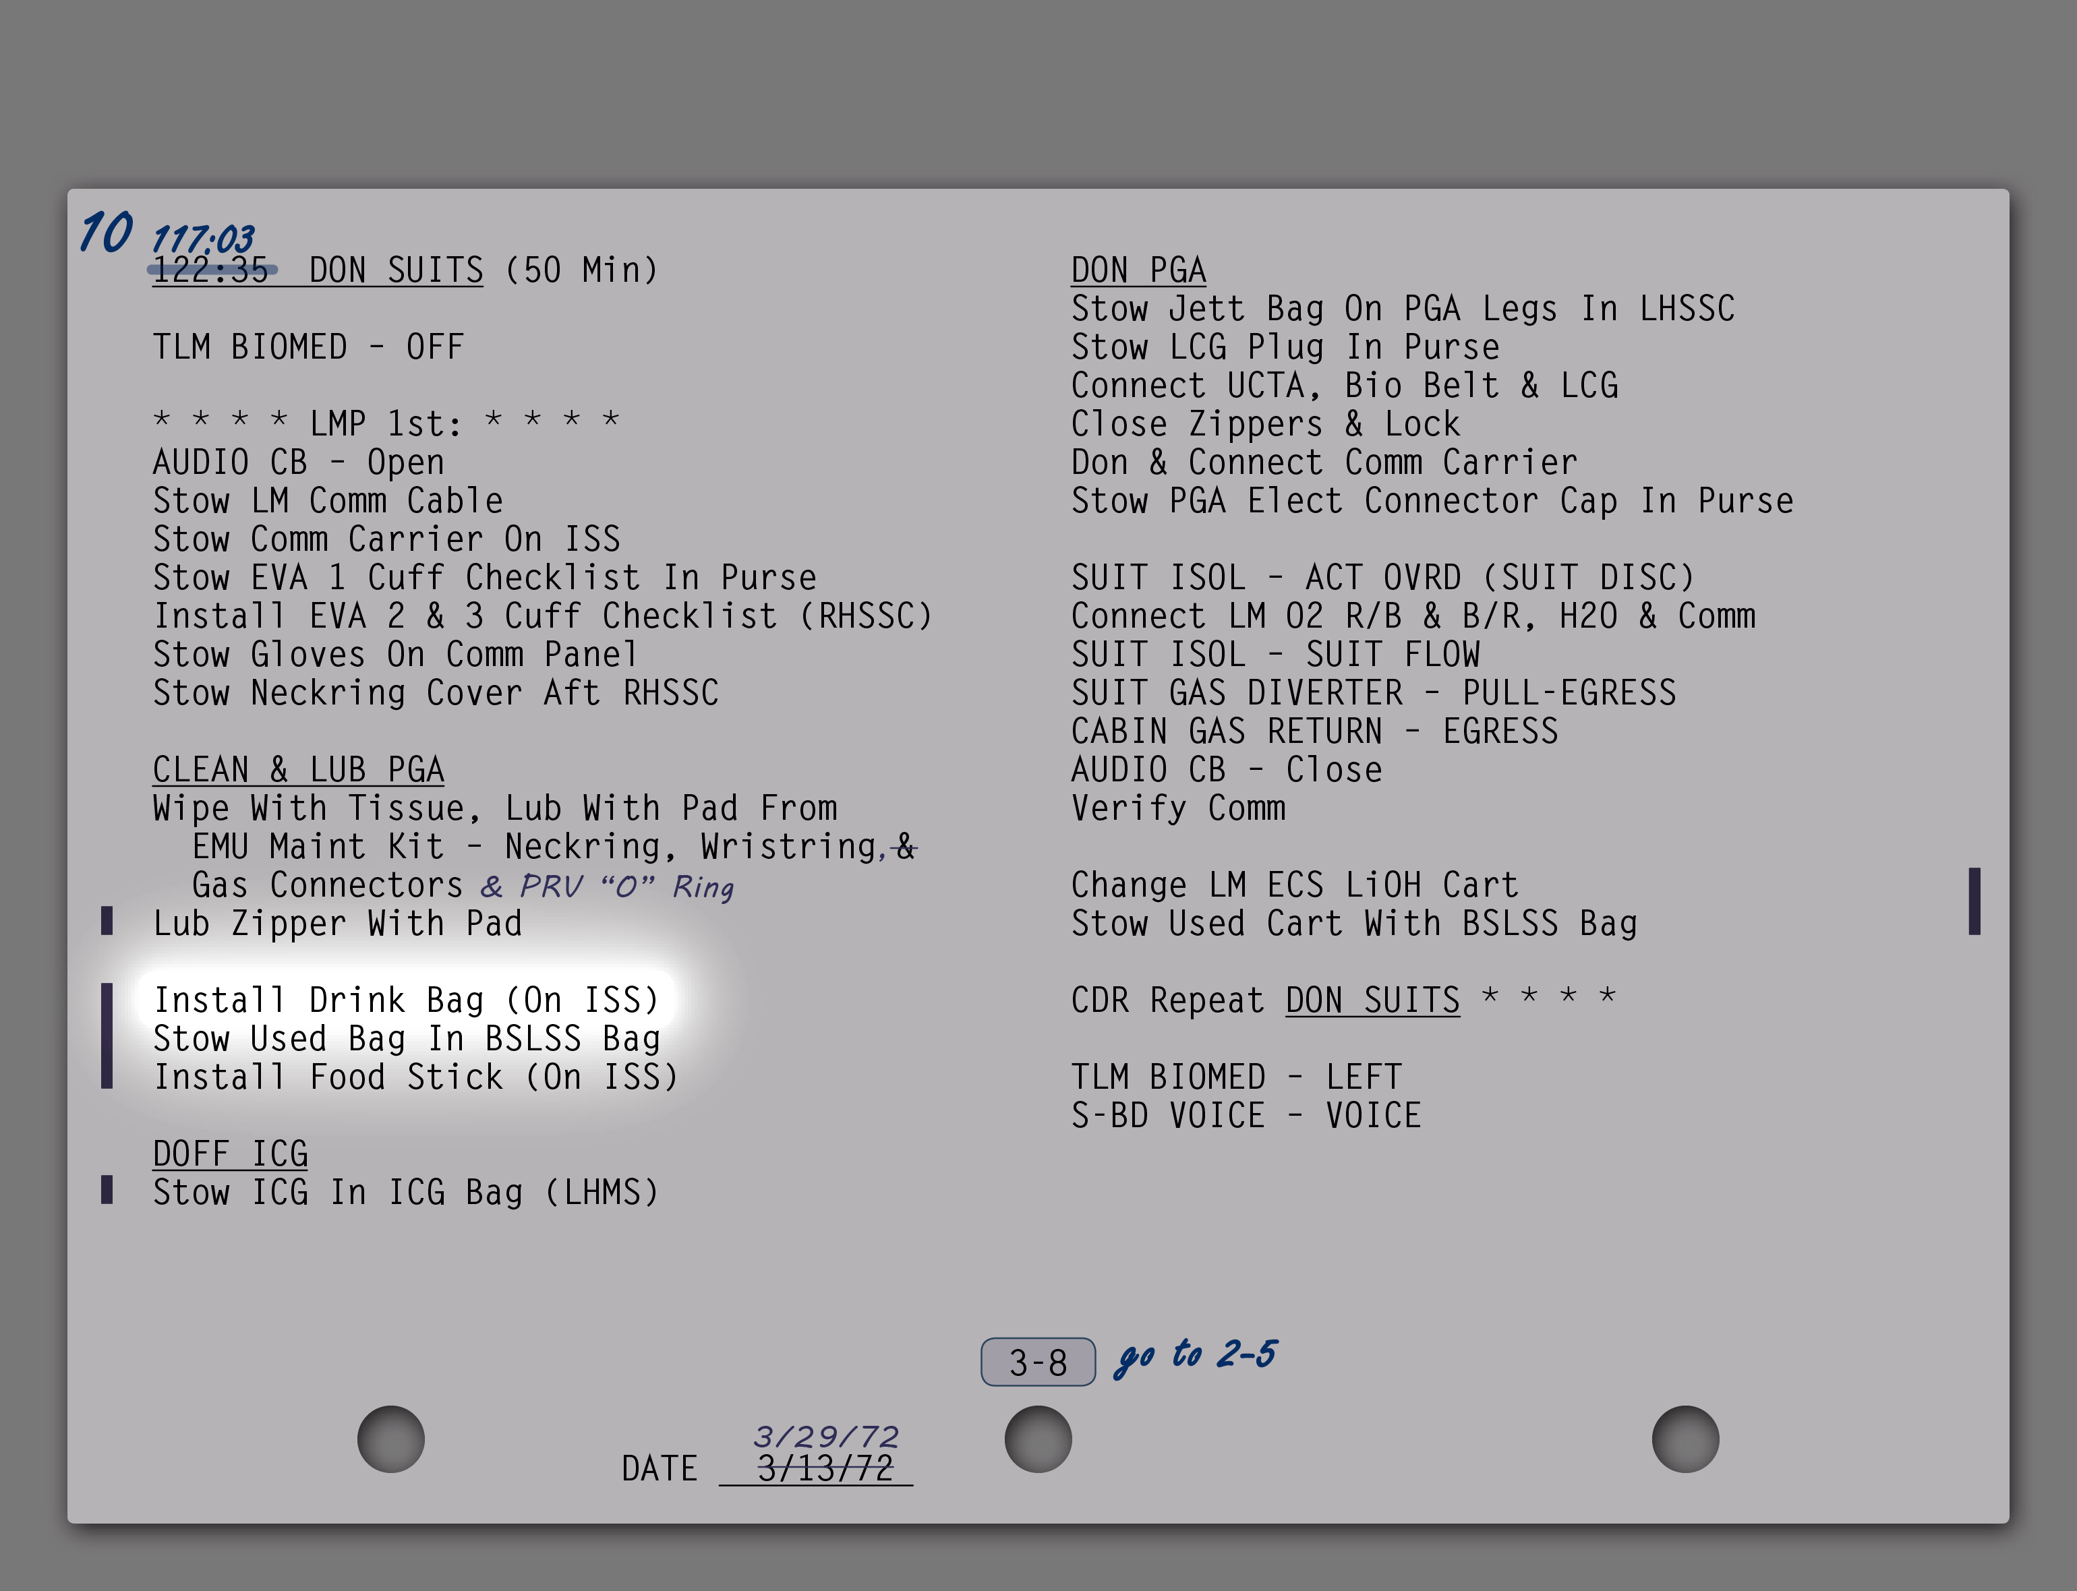The height and width of the screenshot is (1591, 2077).
Task: Click the change bar beside Stow ICG line
Action: pos(107,1189)
